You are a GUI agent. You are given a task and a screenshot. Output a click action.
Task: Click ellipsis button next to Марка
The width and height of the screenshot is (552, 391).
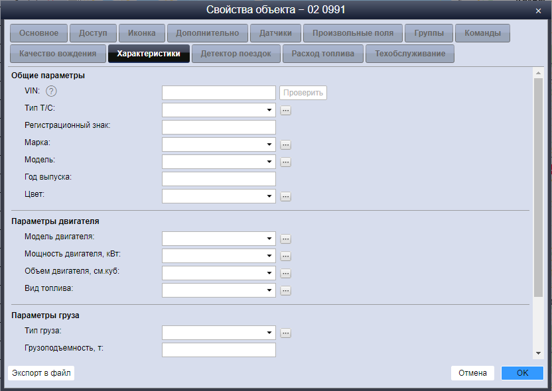coord(285,144)
